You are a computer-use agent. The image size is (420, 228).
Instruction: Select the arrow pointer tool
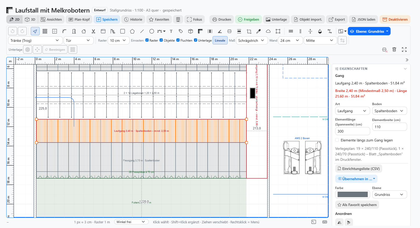point(35,31)
